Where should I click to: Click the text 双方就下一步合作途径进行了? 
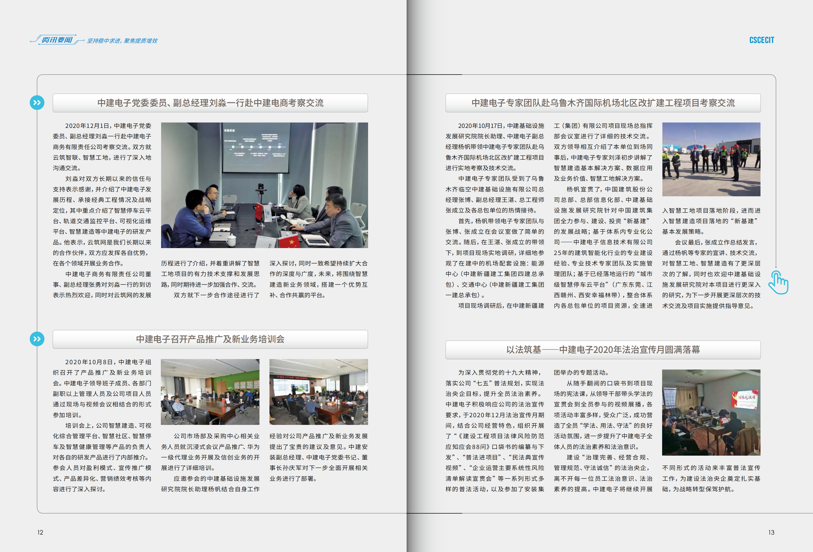click(216, 295)
